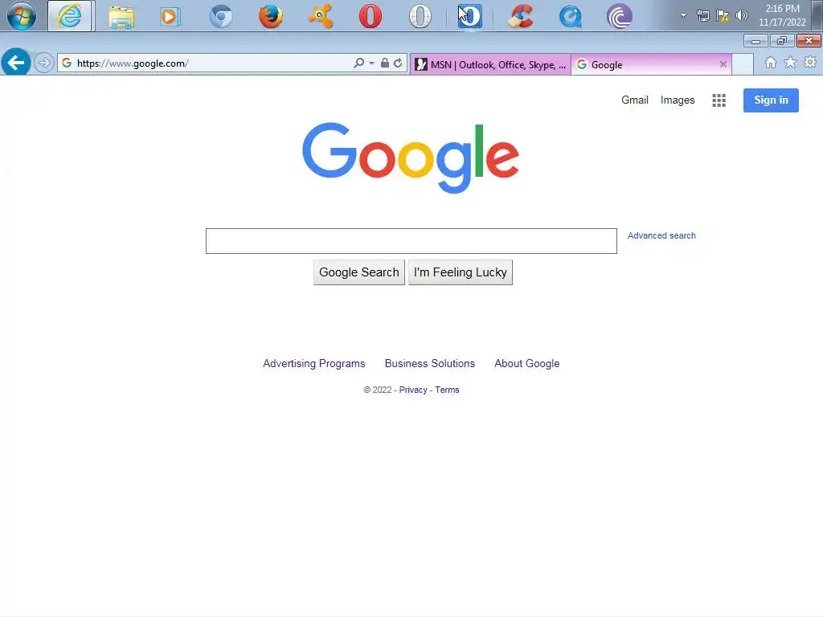The image size is (823, 617).
Task: Open Chromium browser from taskbar
Action: 220,16
